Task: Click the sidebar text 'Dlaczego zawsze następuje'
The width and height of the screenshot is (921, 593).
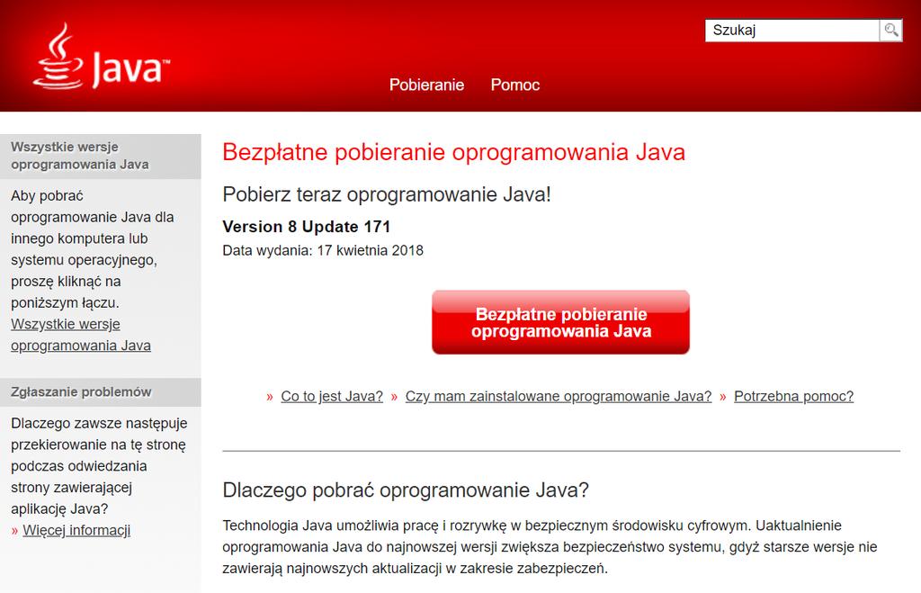Action: point(99,466)
